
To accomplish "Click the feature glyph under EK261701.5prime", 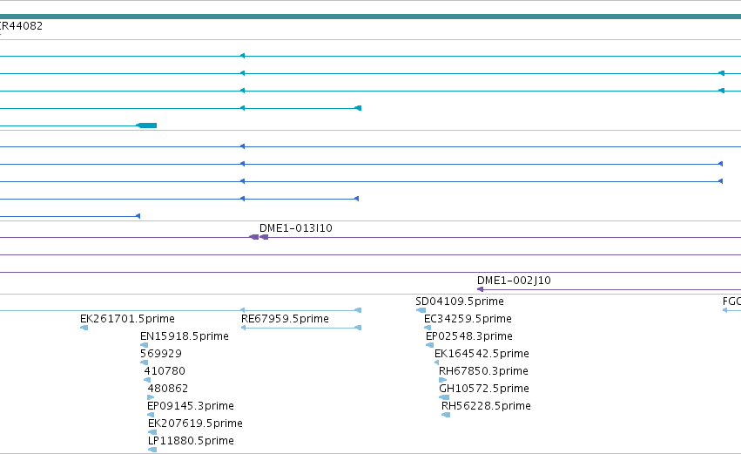I will tap(84, 328).
